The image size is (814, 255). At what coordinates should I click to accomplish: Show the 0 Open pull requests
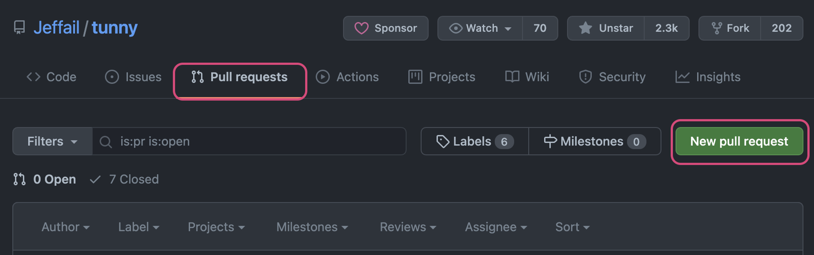44,179
